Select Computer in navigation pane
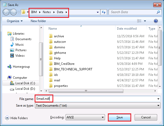Screen dimensions: 164x126 pyautogui.click(x=17, y=78)
